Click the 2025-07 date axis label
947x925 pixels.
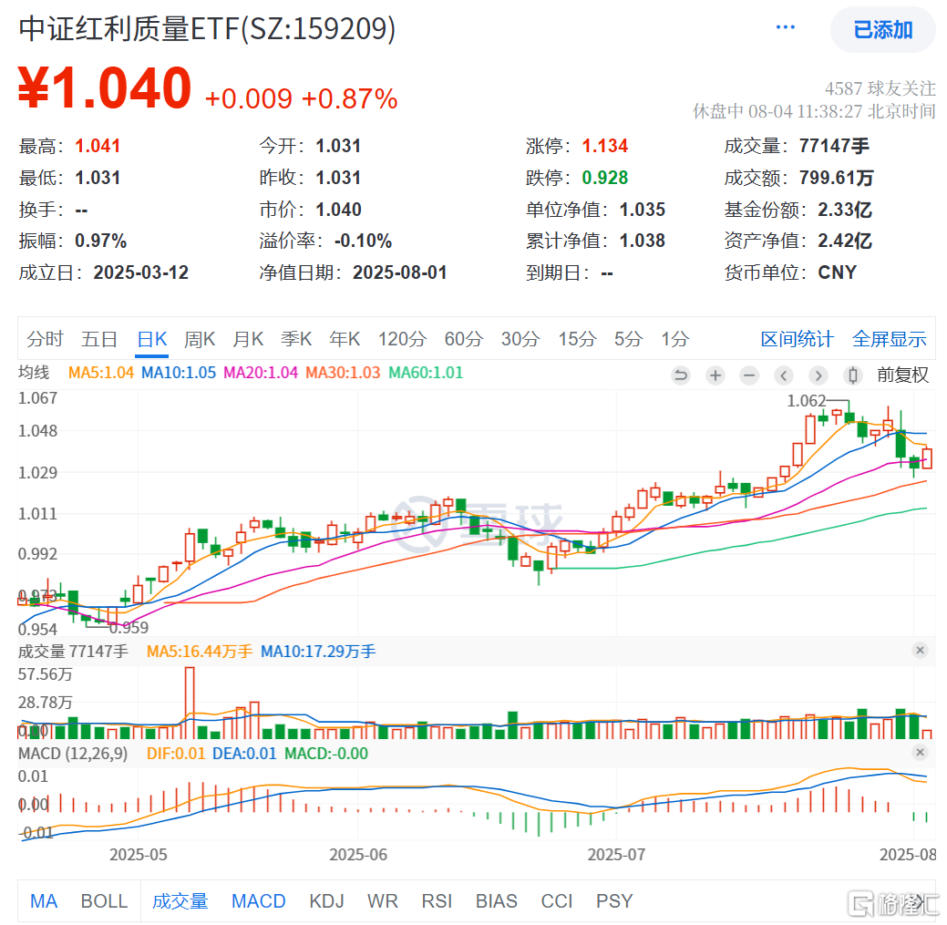(616, 854)
